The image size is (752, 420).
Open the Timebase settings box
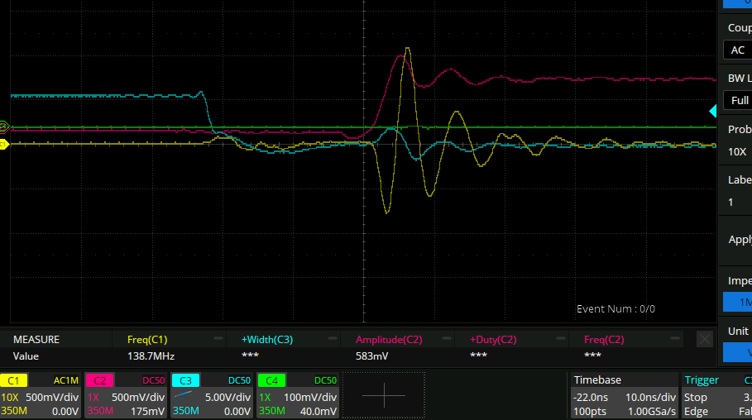click(x=624, y=395)
